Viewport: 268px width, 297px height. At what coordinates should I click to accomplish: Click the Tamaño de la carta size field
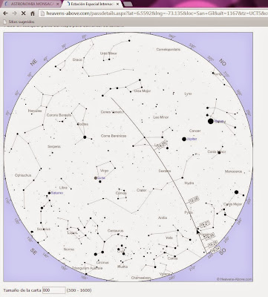point(53,290)
